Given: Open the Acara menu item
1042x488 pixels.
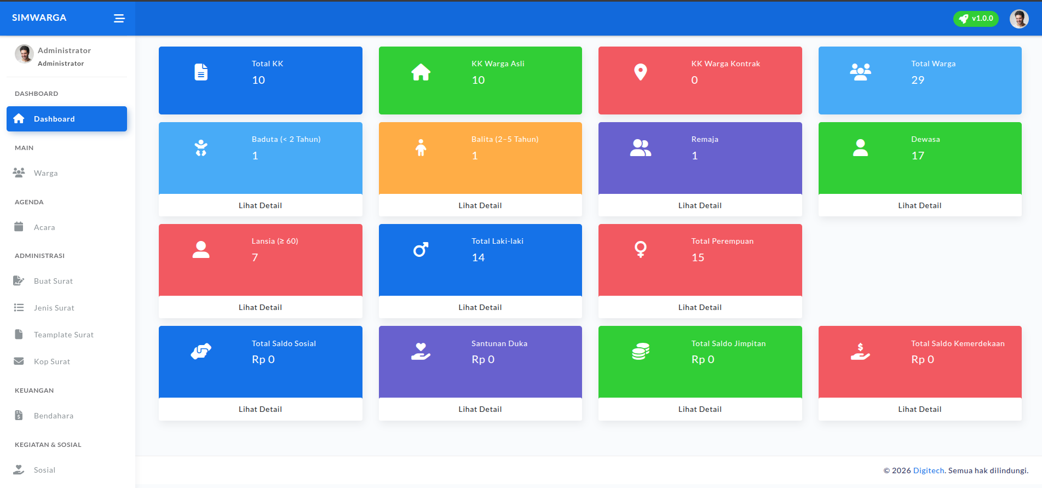Looking at the screenshot, I should click(x=67, y=227).
